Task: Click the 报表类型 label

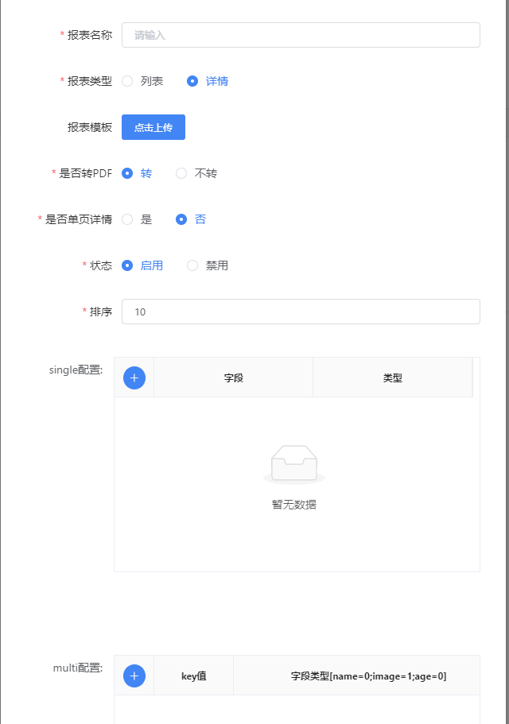Action: pyautogui.click(x=90, y=81)
